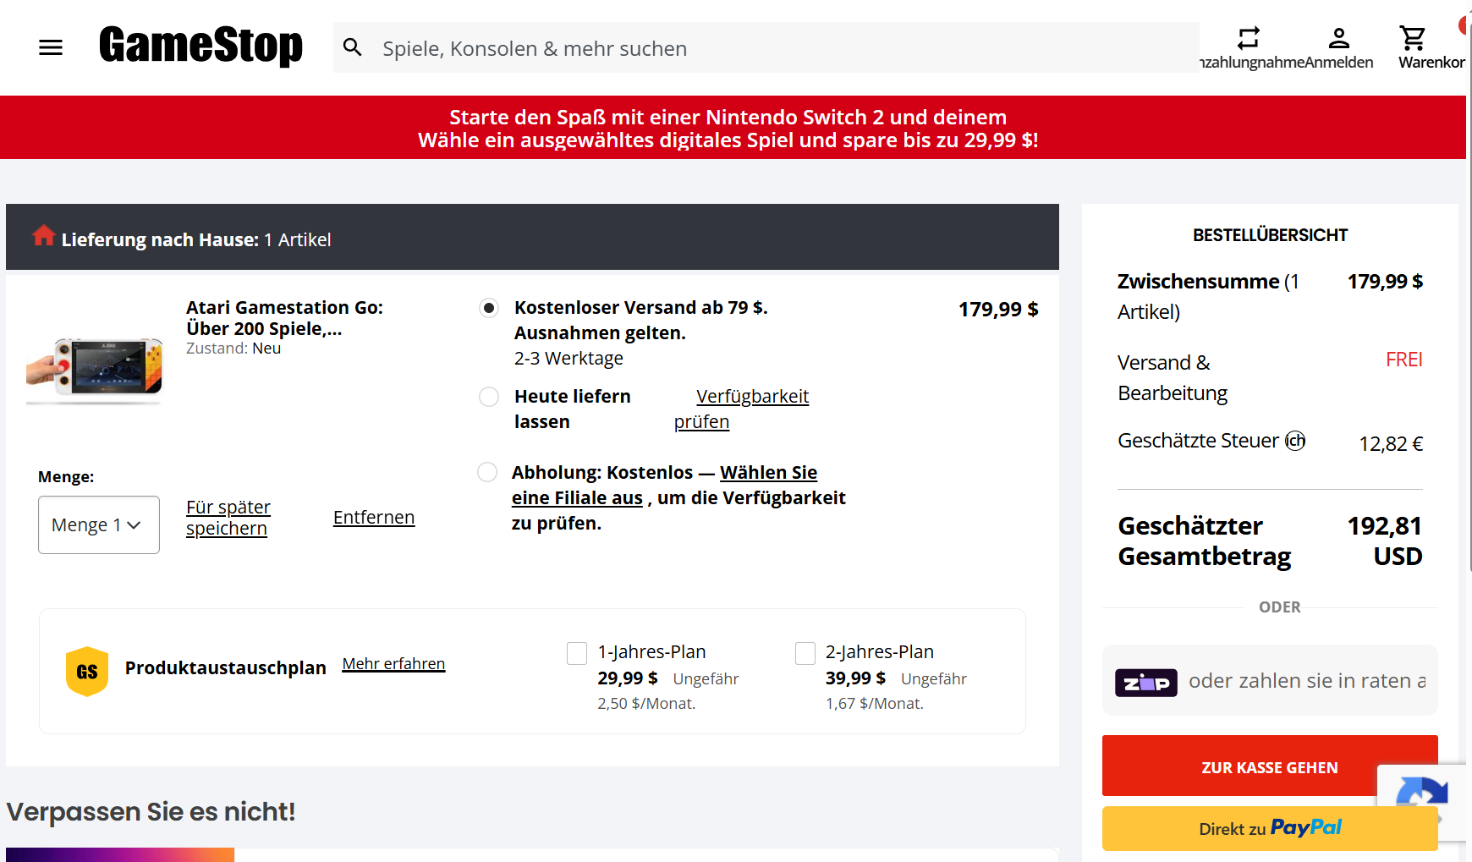
Task: Click the Zip installment payment option
Action: pos(1270,681)
